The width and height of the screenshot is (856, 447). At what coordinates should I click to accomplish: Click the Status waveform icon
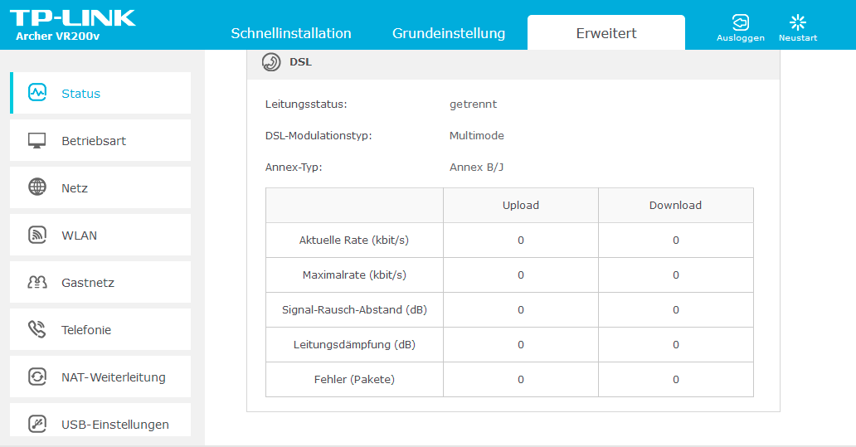pos(37,93)
